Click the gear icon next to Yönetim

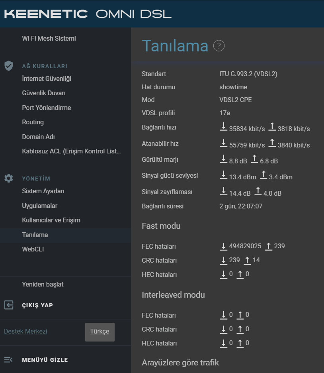click(x=9, y=178)
